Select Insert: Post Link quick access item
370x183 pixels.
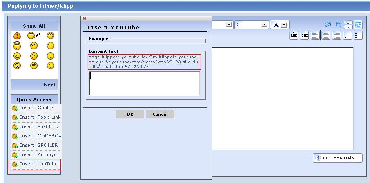click(x=37, y=126)
